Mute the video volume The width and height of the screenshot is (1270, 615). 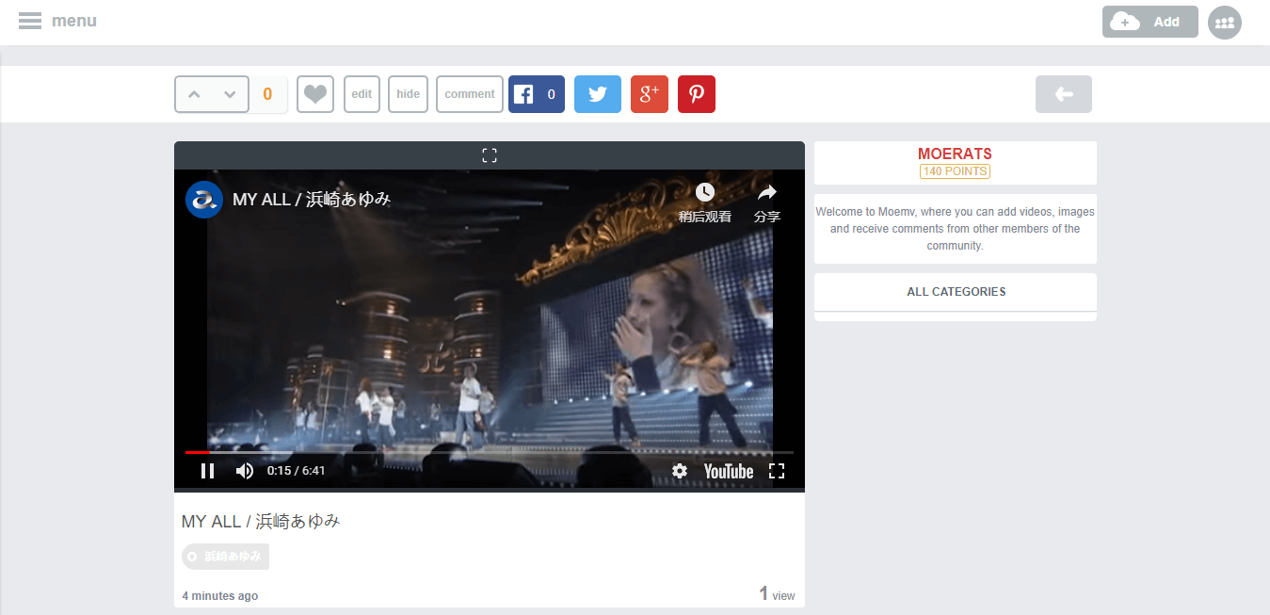click(245, 471)
